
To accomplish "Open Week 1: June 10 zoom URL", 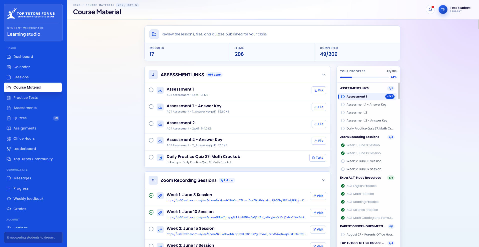I will coord(236,217).
